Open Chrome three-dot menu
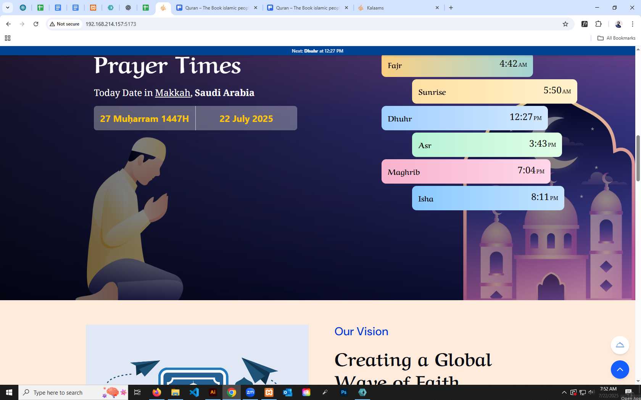Viewport: 641px width, 400px height. (633, 24)
